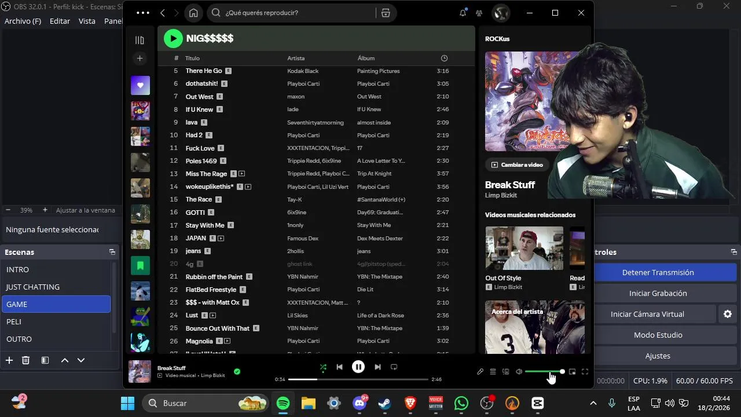Open lyrics microphone icon
741x417 pixels.
(x=480, y=372)
